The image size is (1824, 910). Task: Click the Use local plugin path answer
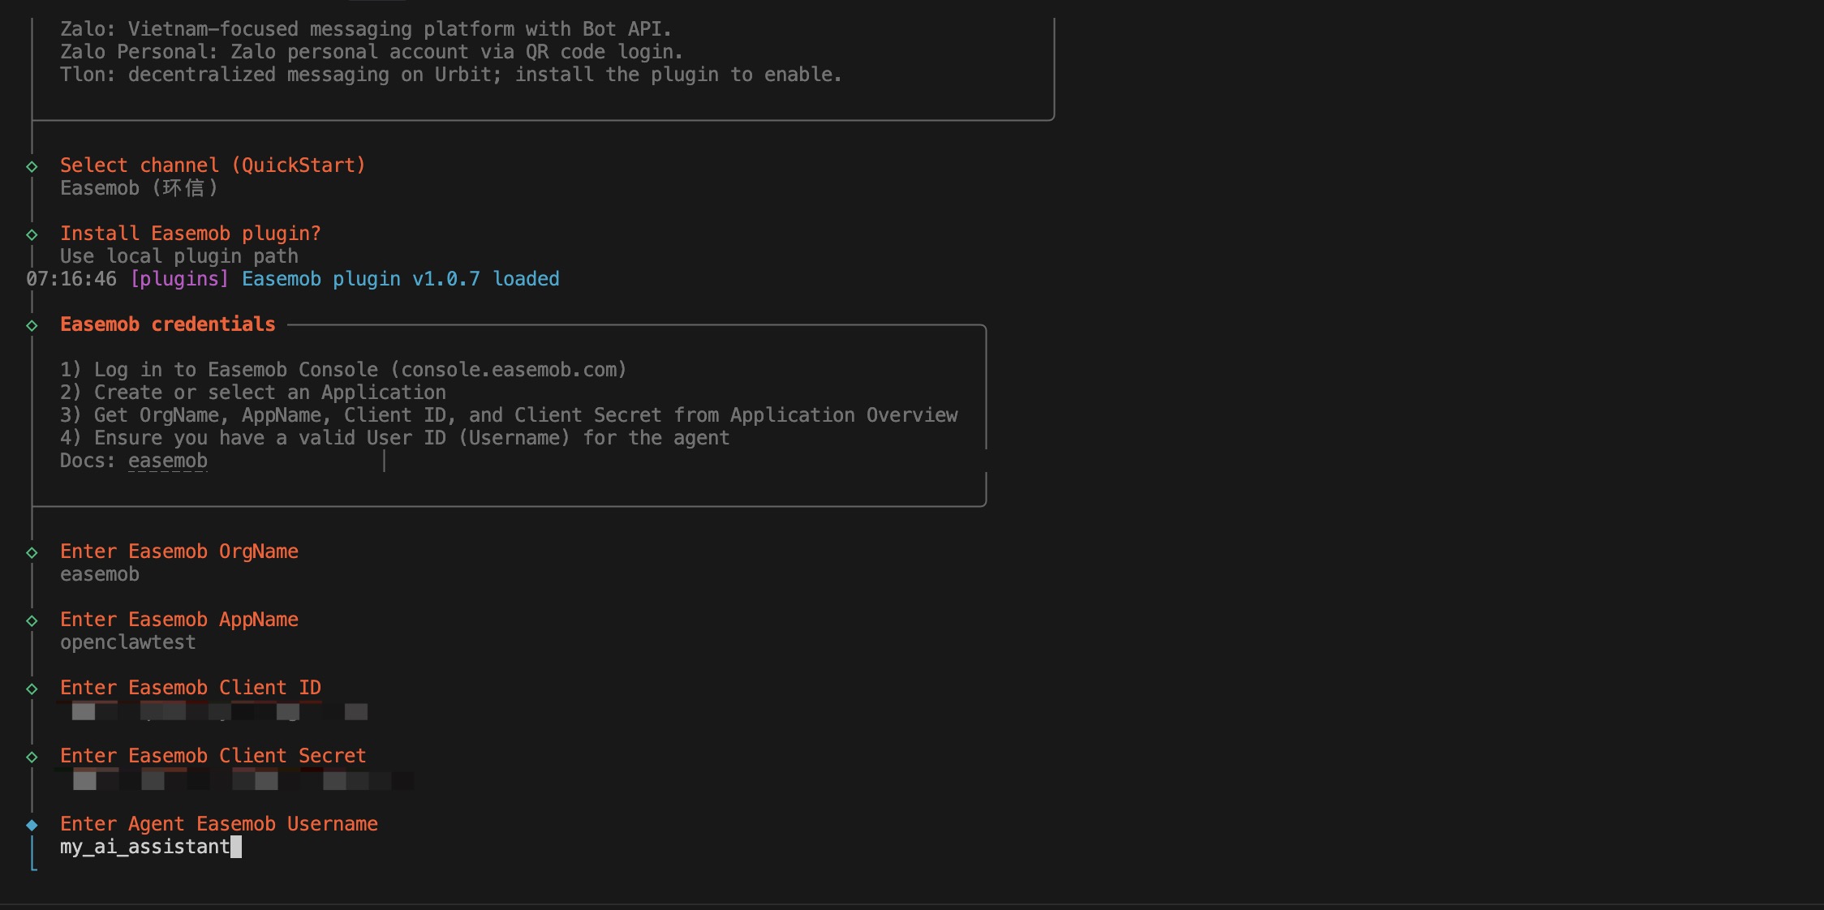[179, 256]
